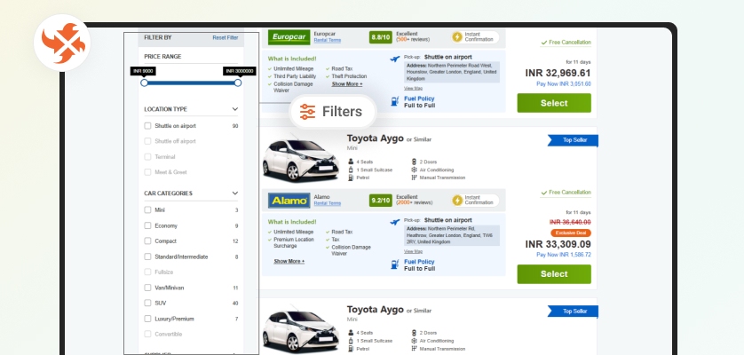The width and height of the screenshot is (744, 355).
Task: Click Europcar's Instant Confirmation lightning icon
Action: 457,37
